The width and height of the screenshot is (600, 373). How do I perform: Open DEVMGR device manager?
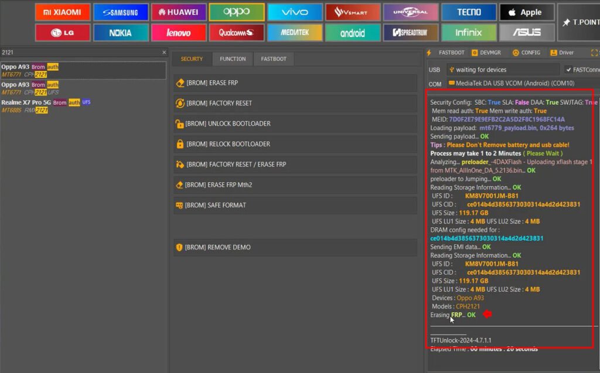(486, 53)
